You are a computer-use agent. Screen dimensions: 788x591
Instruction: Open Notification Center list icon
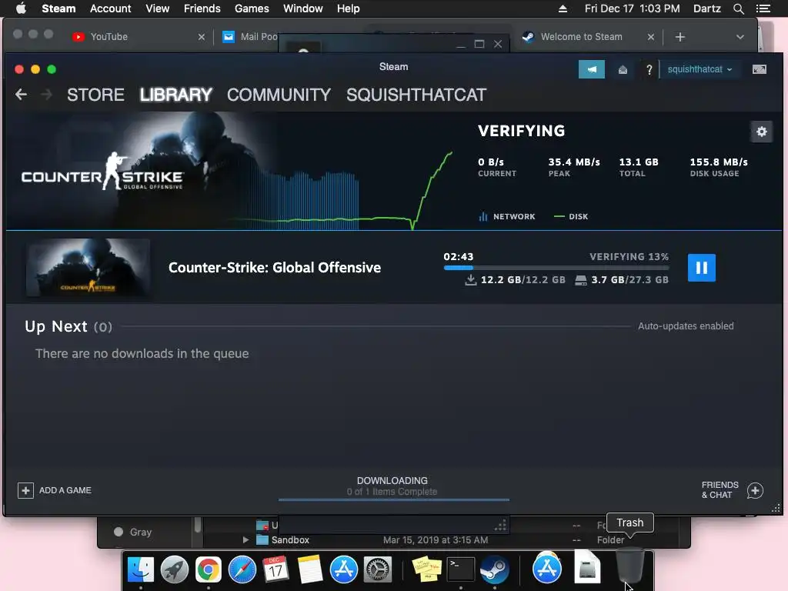763,8
